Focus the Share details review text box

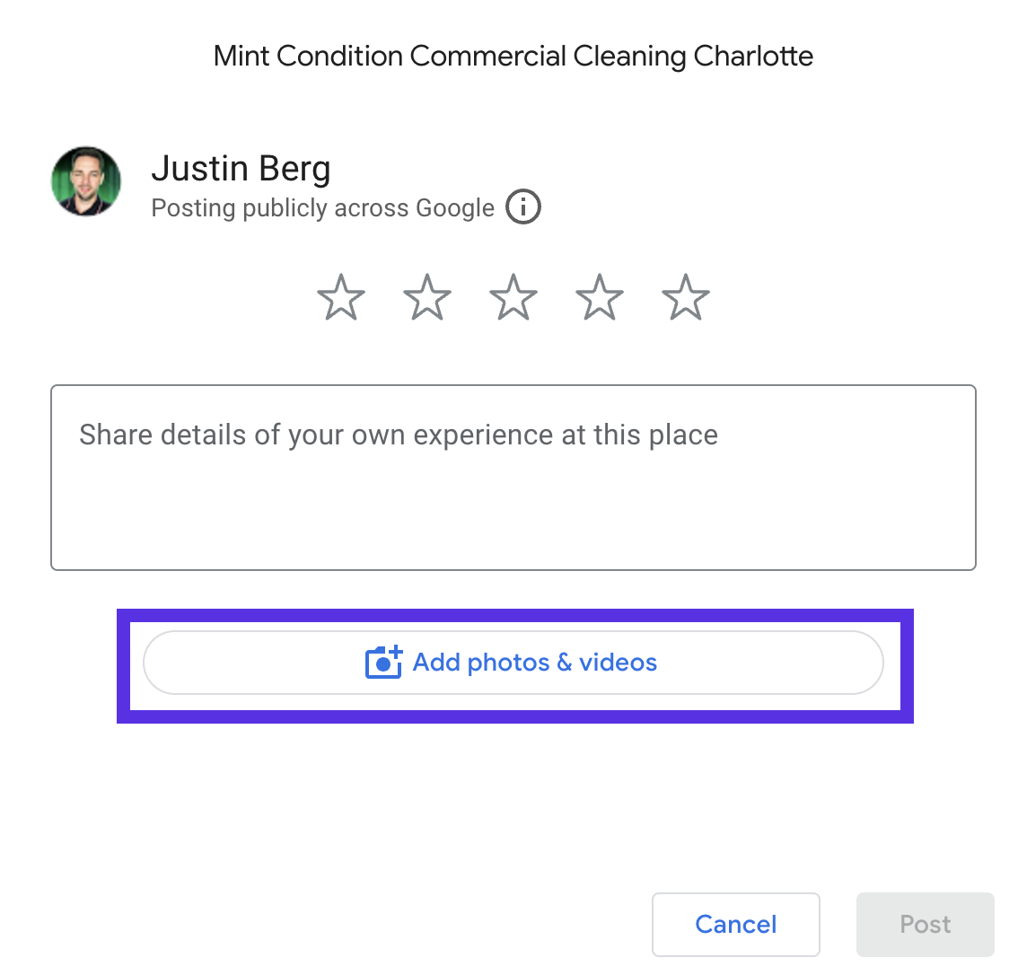pos(513,478)
